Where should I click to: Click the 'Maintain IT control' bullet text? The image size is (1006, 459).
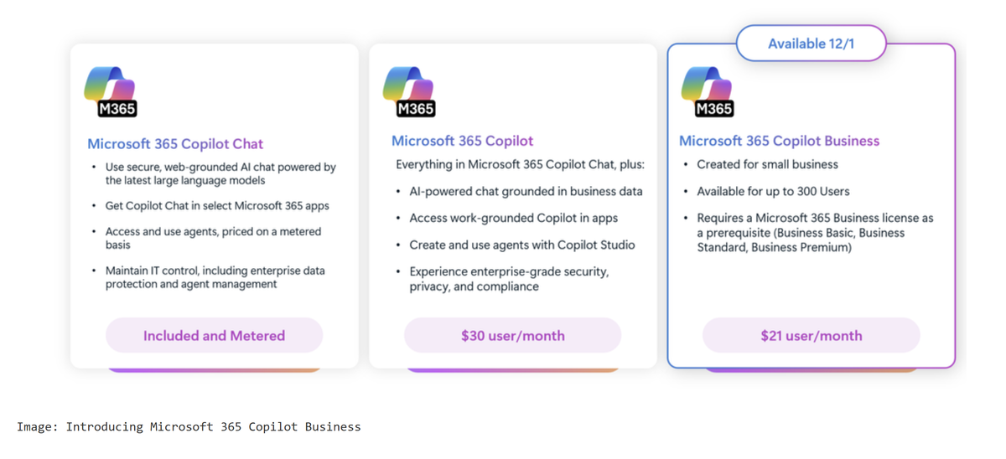coord(215,277)
